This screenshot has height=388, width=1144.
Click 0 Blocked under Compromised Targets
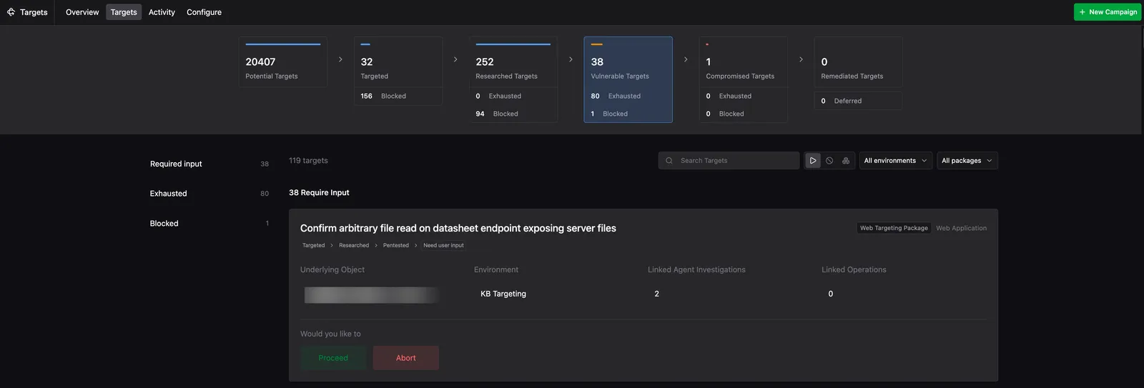pos(744,114)
